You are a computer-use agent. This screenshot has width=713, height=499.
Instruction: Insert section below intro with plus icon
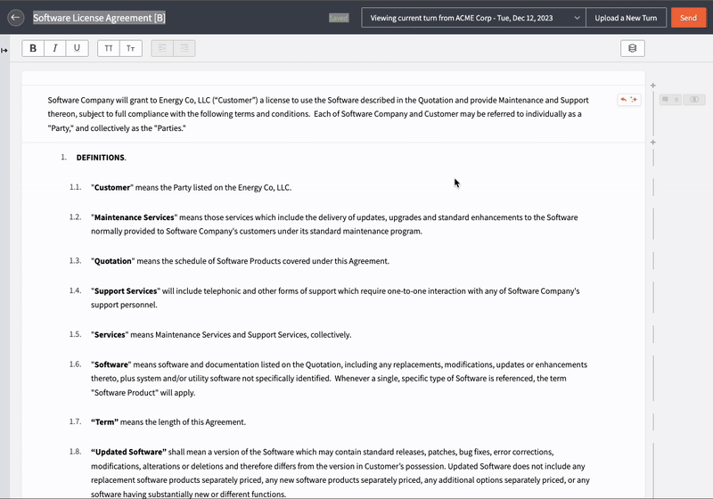tap(653, 143)
